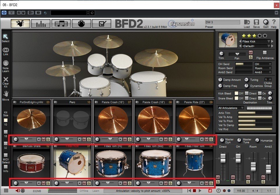Image resolution: width=280 pixels, height=195 pixels.
Task: Adjust the OH Send slider
Action: click(244, 64)
